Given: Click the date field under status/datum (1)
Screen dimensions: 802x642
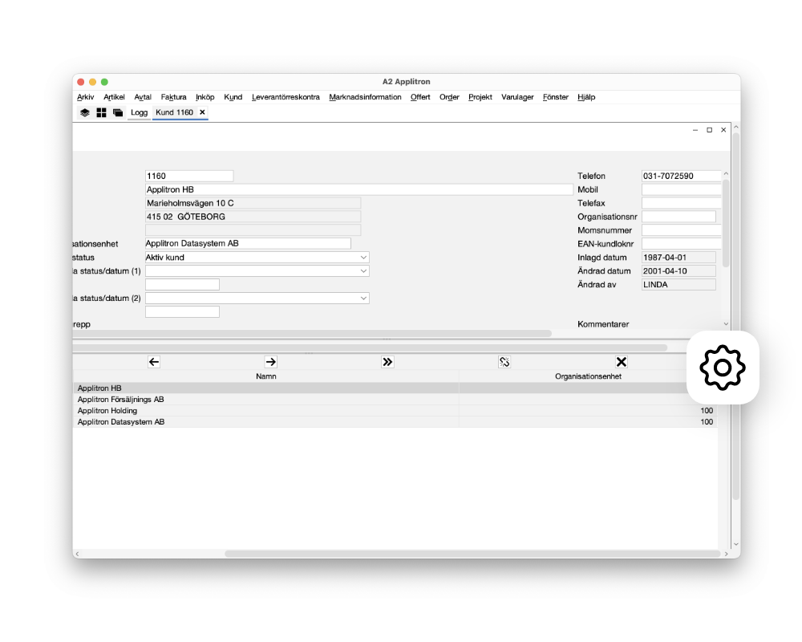Looking at the screenshot, I should [183, 285].
